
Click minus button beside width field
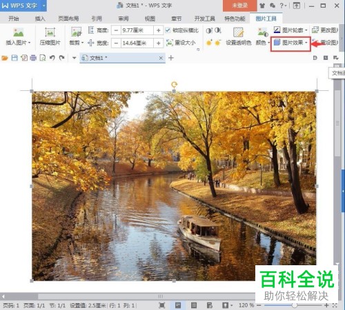[116, 43]
